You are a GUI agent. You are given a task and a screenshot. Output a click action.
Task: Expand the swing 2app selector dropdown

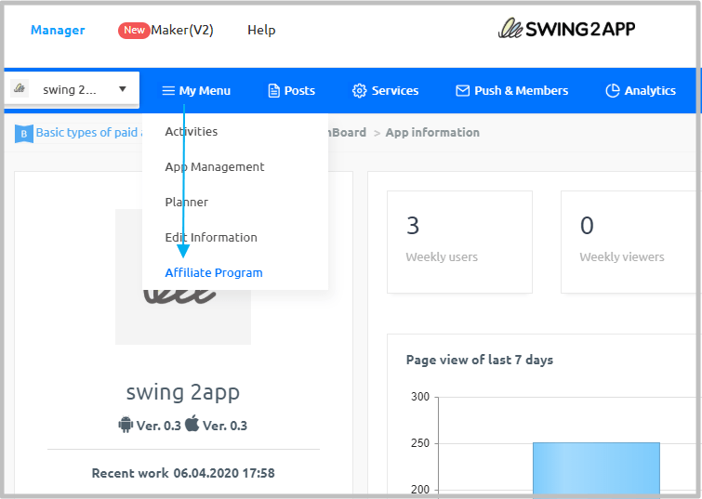(122, 90)
